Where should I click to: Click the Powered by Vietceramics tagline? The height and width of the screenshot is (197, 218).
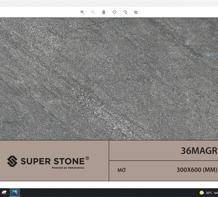point(68,168)
